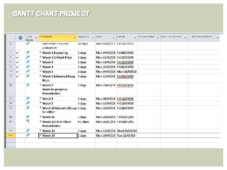The image size is (227, 170).
Task: Open the Predecessors column filter dropdown
Action: pyautogui.click(x=158, y=38)
